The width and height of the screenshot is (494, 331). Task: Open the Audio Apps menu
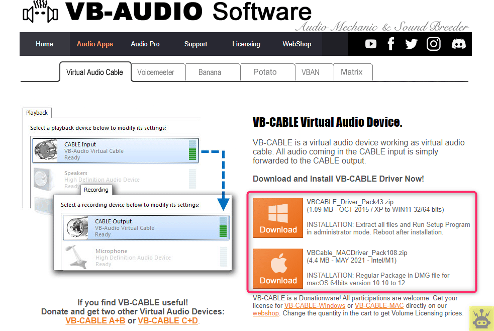click(x=95, y=44)
